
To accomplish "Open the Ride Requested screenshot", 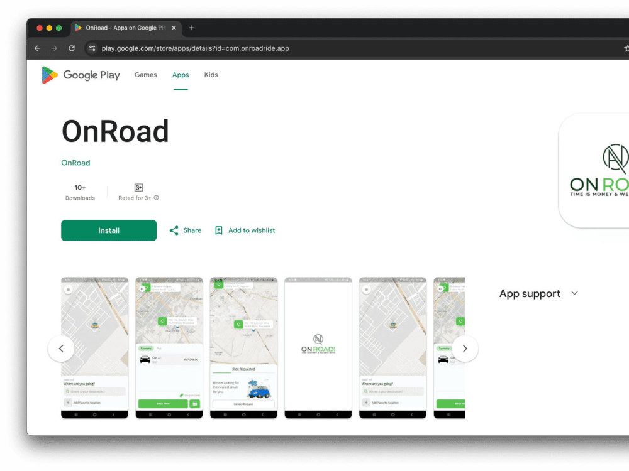I will (244, 348).
